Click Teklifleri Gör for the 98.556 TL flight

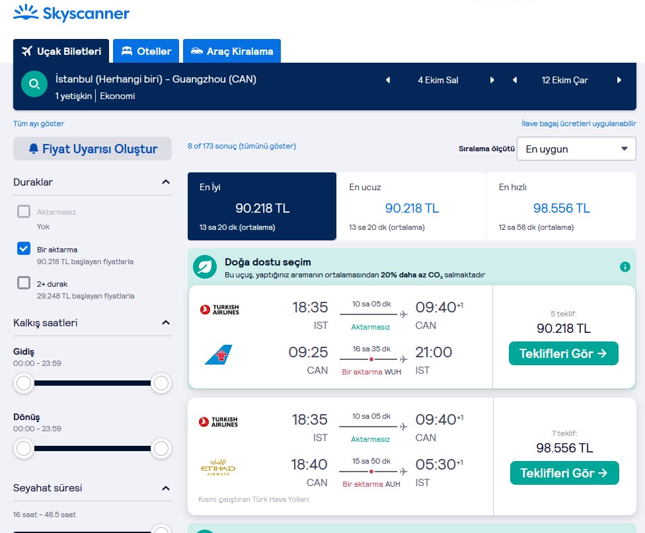564,473
